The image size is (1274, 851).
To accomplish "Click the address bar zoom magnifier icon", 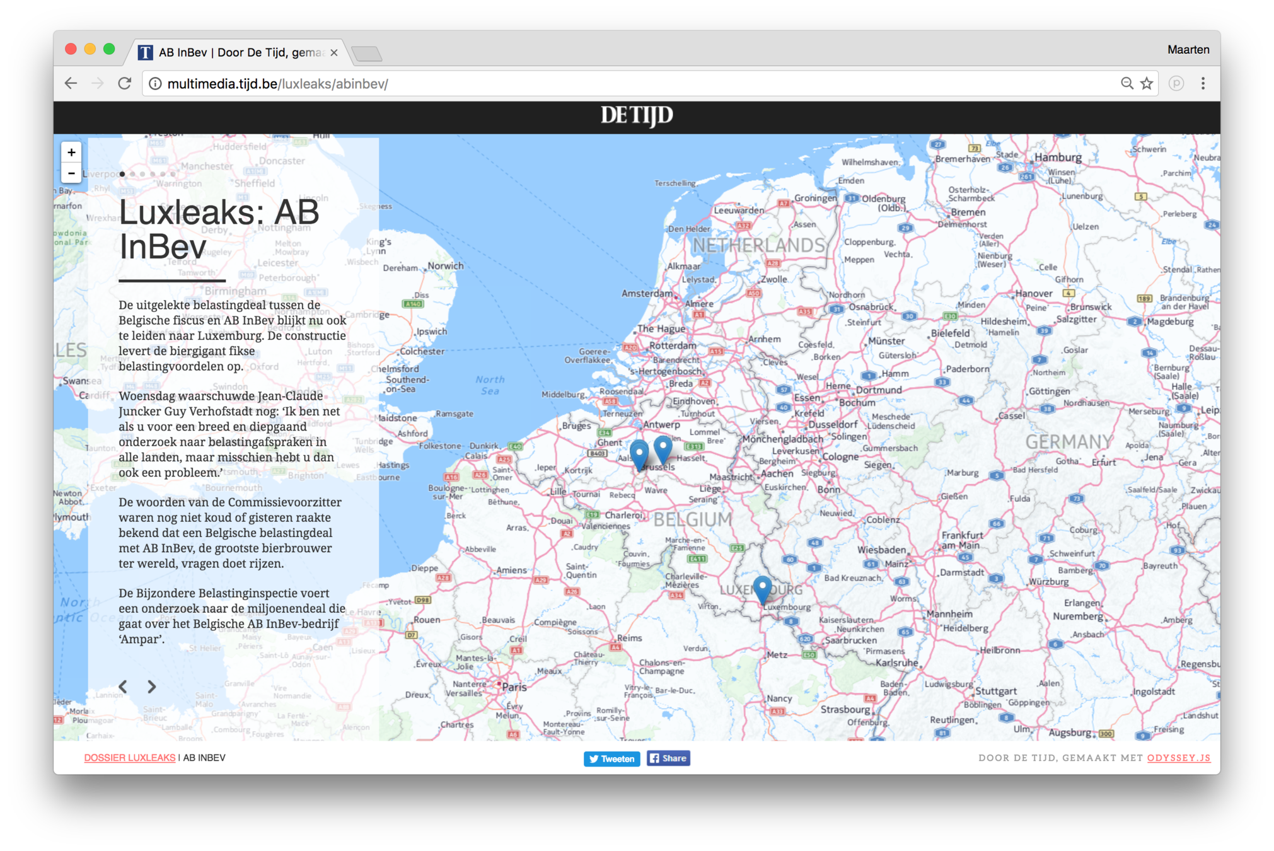I will click(1126, 83).
